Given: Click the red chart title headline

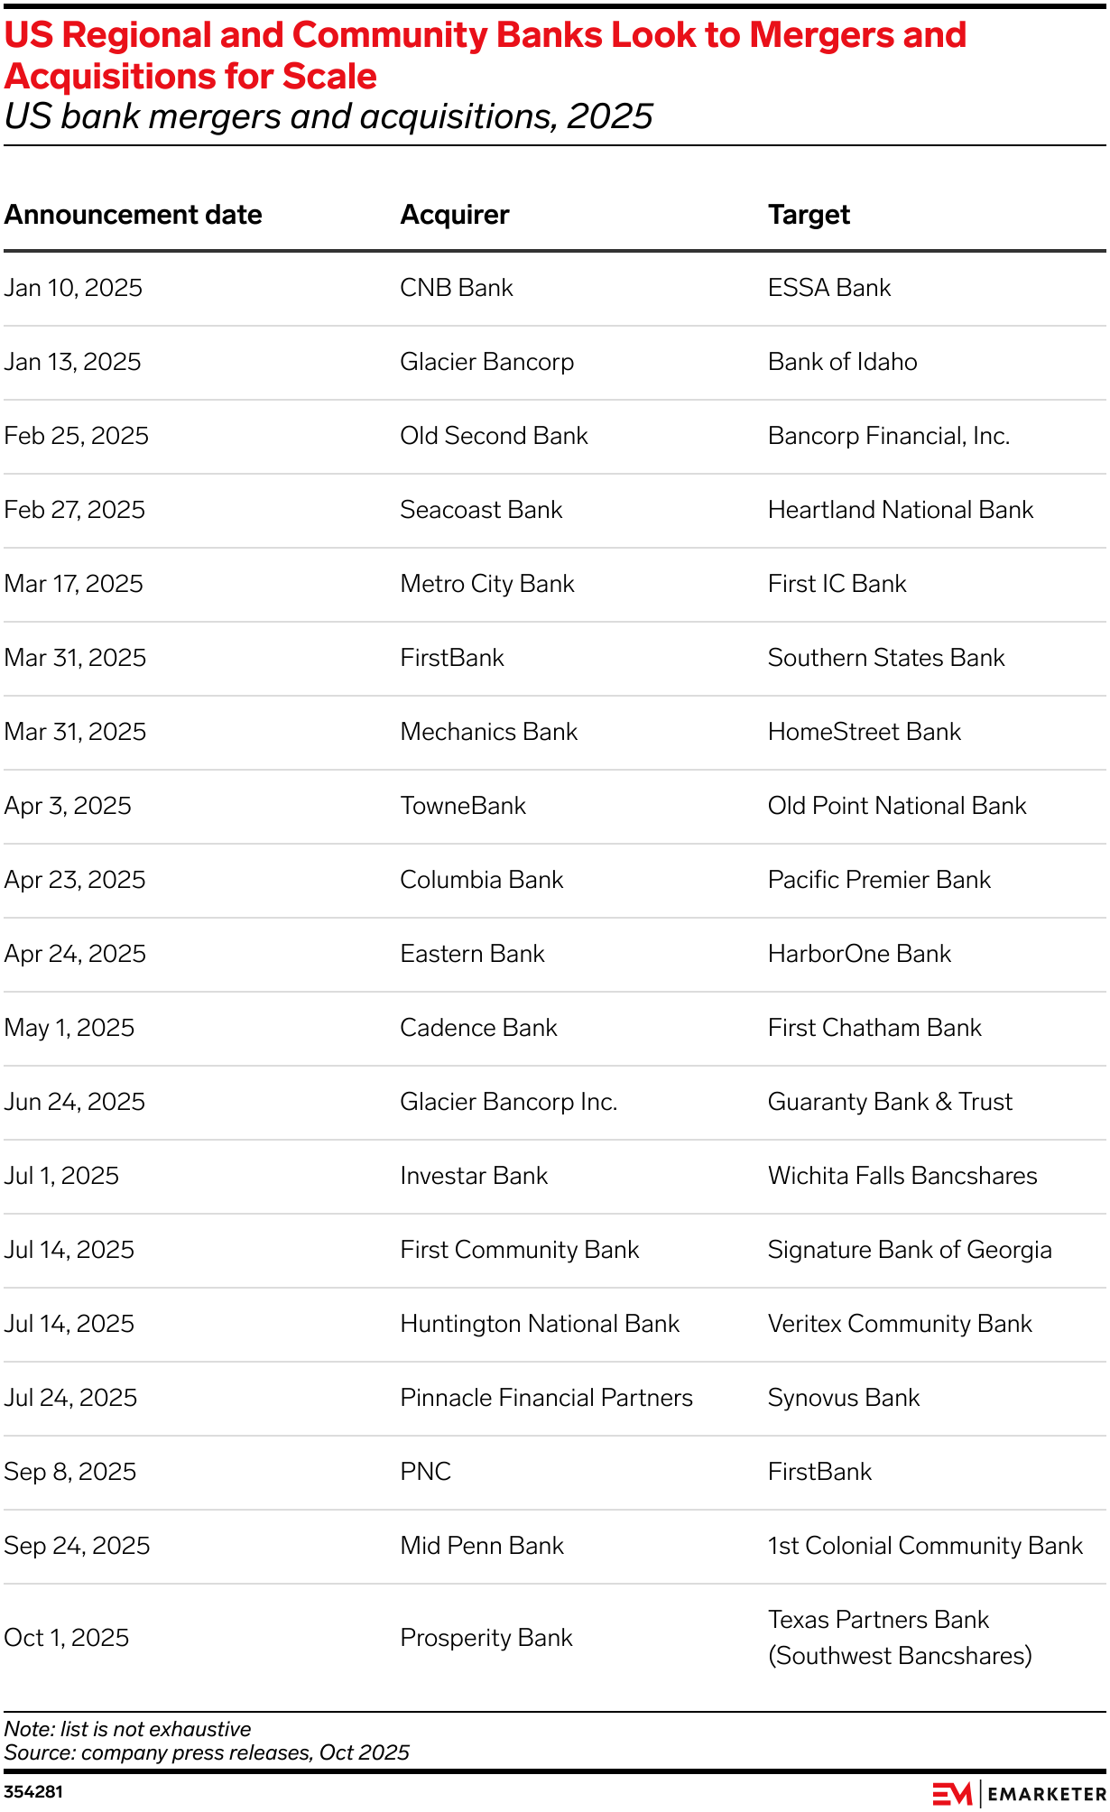Looking at the screenshot, I should 486,55.
